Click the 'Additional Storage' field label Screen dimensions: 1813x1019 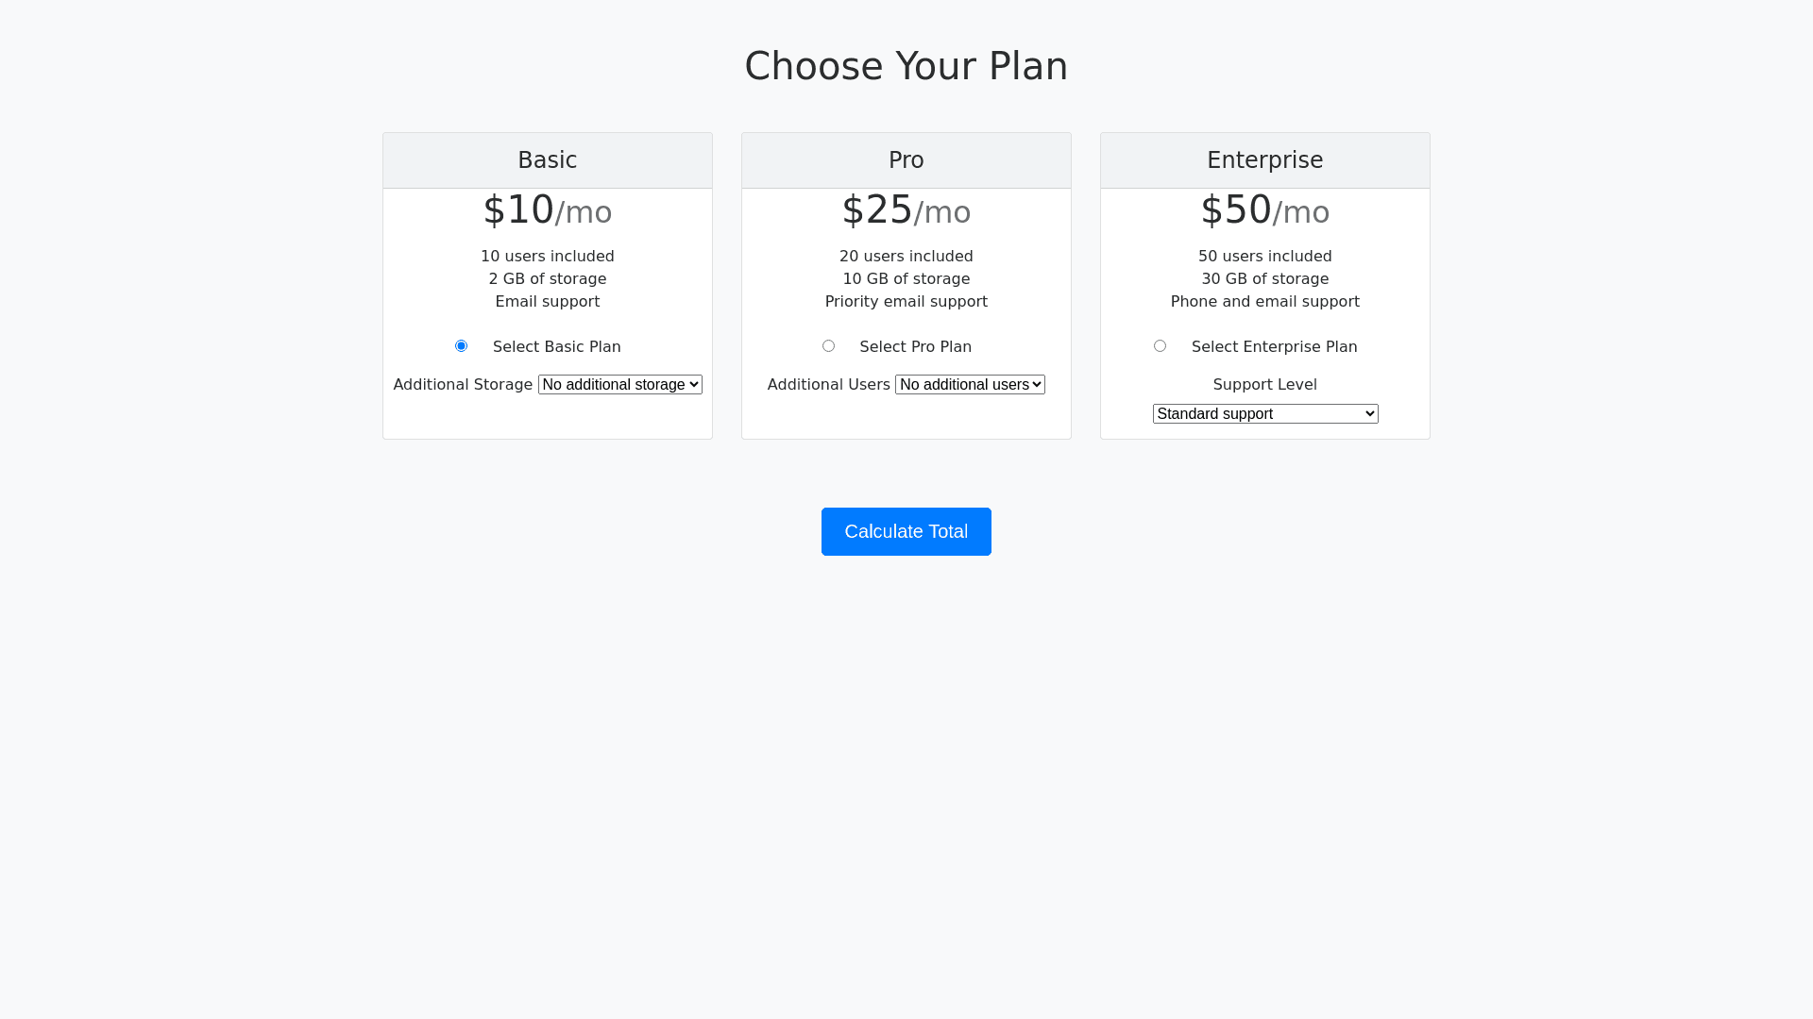463,385
